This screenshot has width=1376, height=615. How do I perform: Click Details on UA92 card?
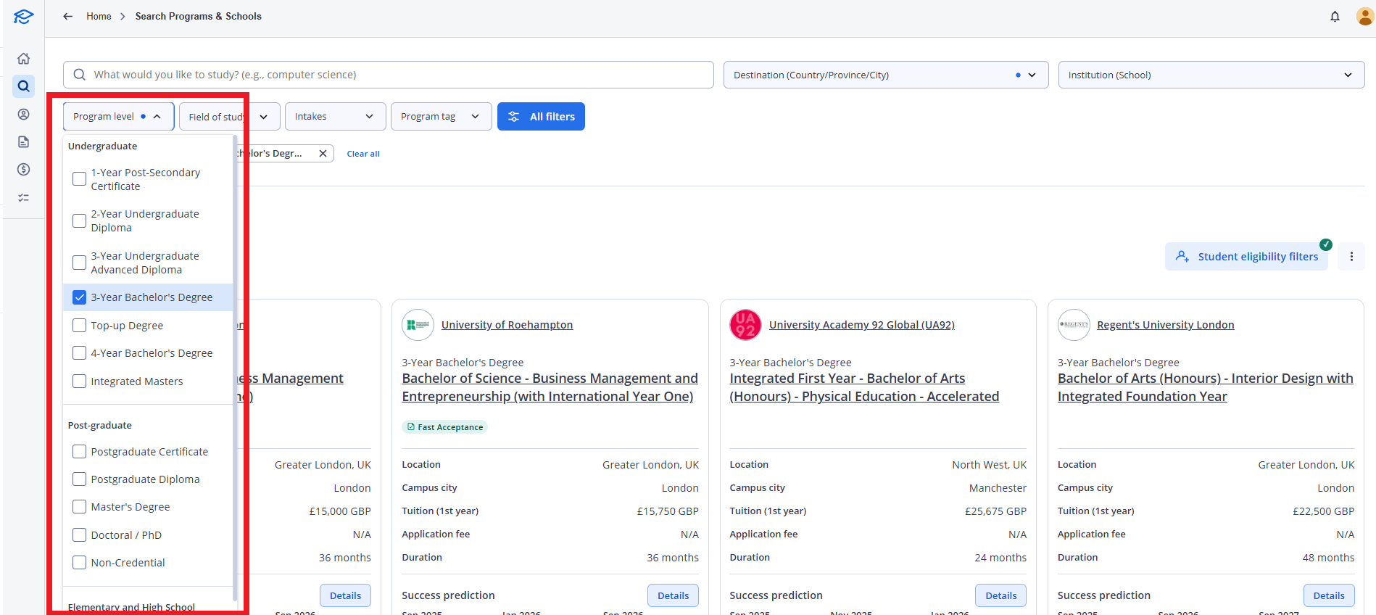pyautogui.click(x=1000, y=595)
